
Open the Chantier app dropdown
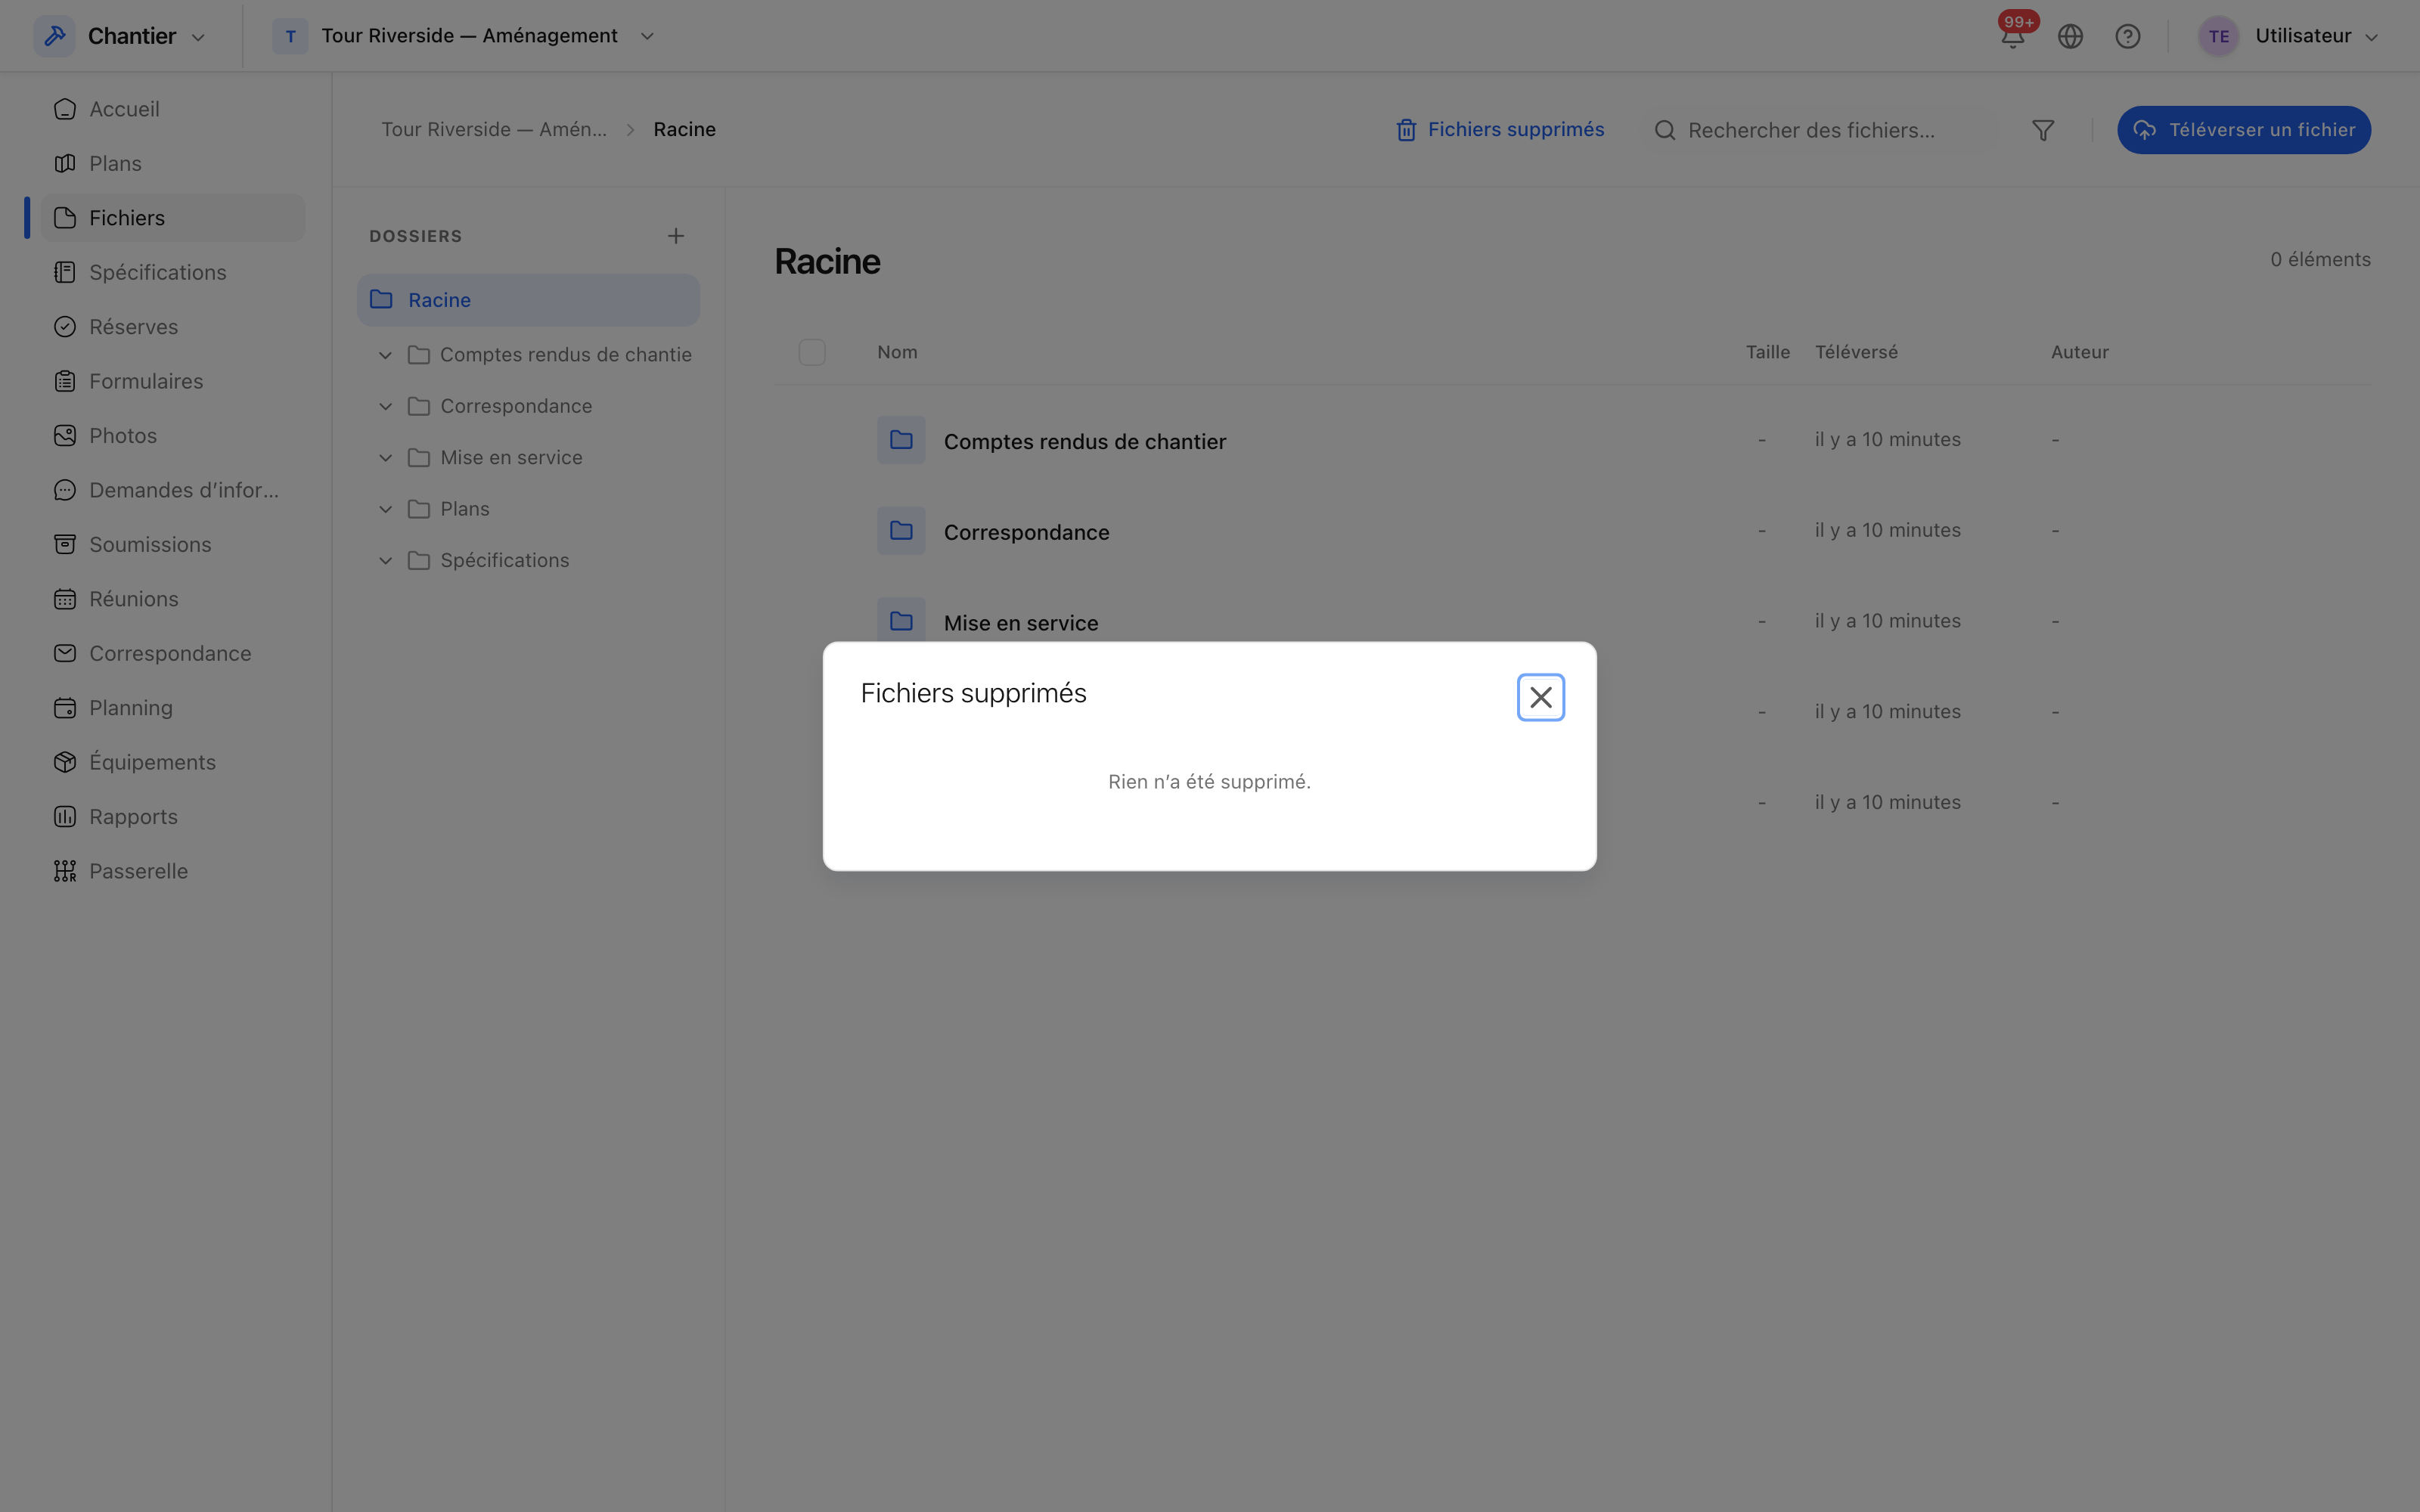pos(121,36)
